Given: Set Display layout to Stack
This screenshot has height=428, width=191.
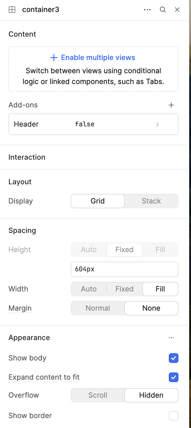Looking at the screenshot, I should coord(151,201).
